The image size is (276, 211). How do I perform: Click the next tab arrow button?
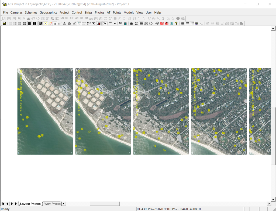tap(12, 204)
